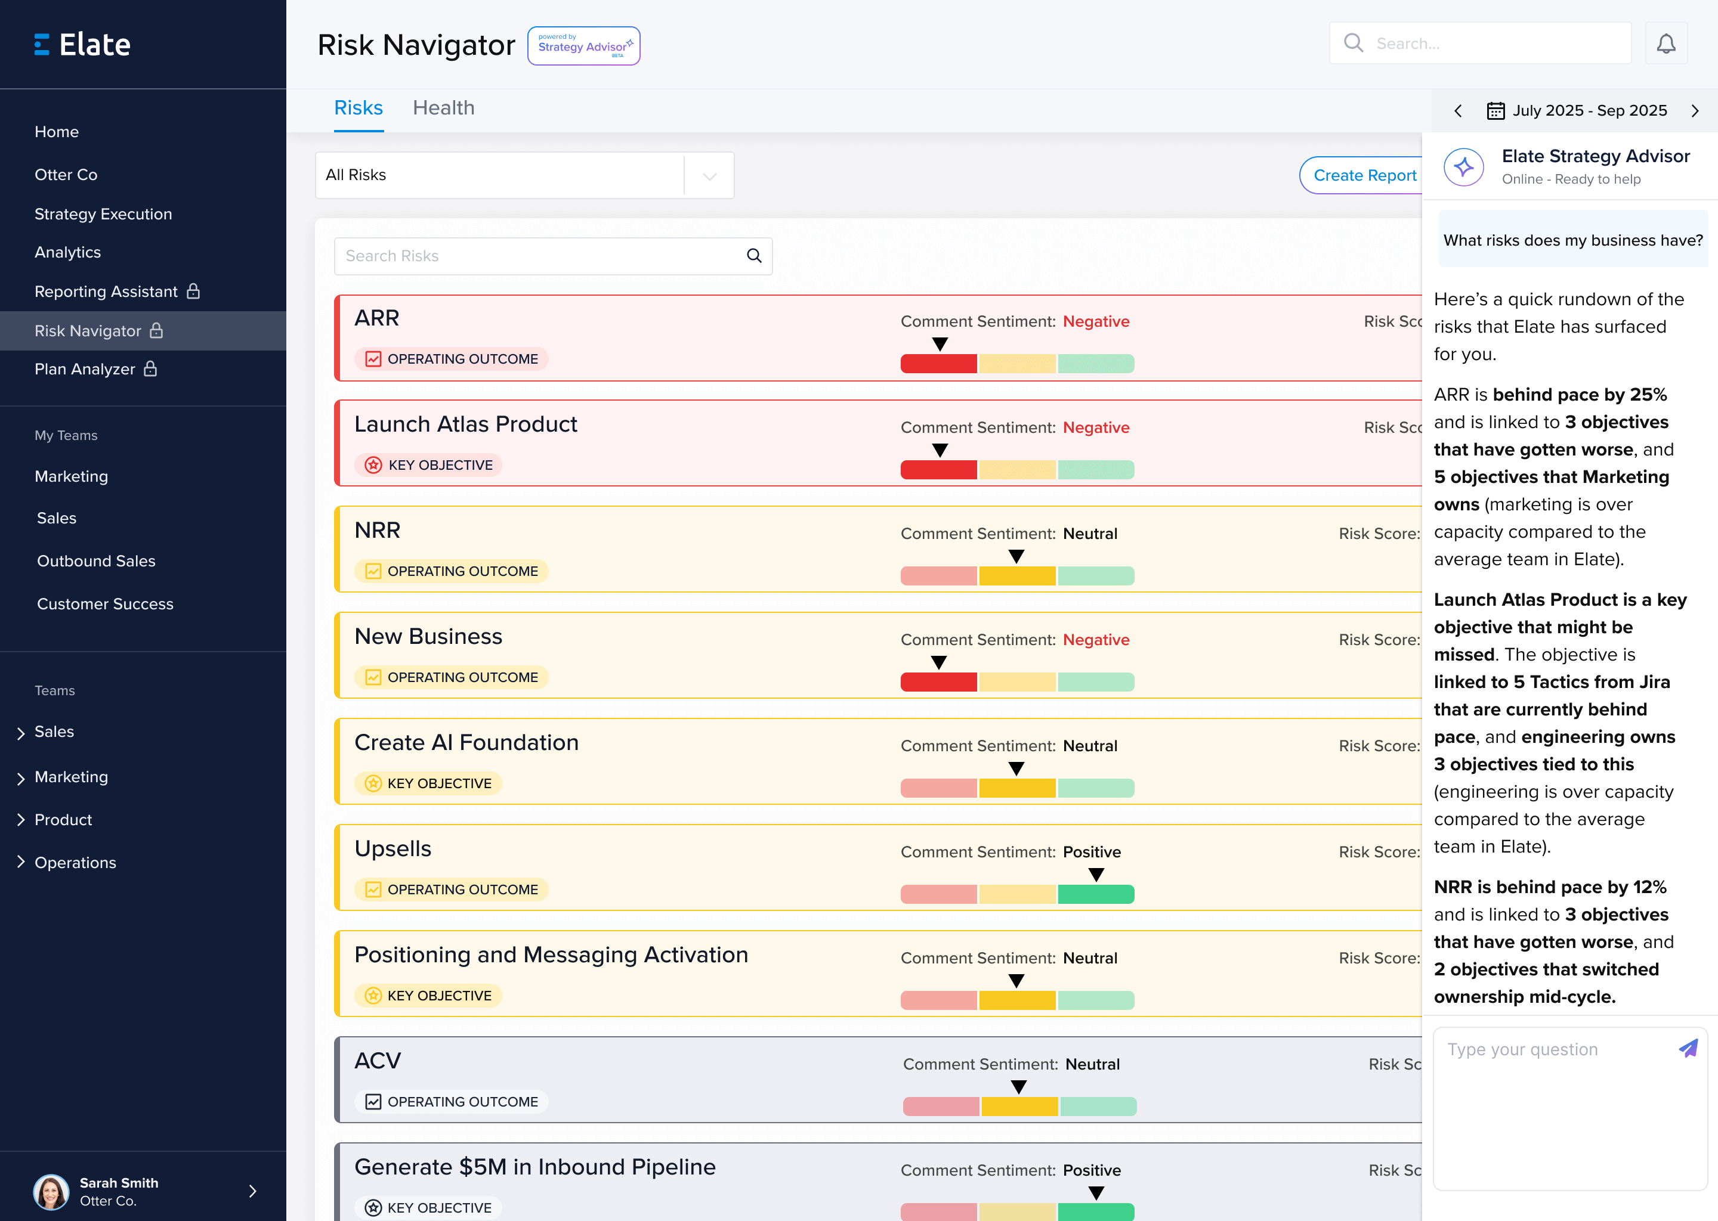Click the Elate Strategy Advisor sparkle avatar

coord(1464,167)
